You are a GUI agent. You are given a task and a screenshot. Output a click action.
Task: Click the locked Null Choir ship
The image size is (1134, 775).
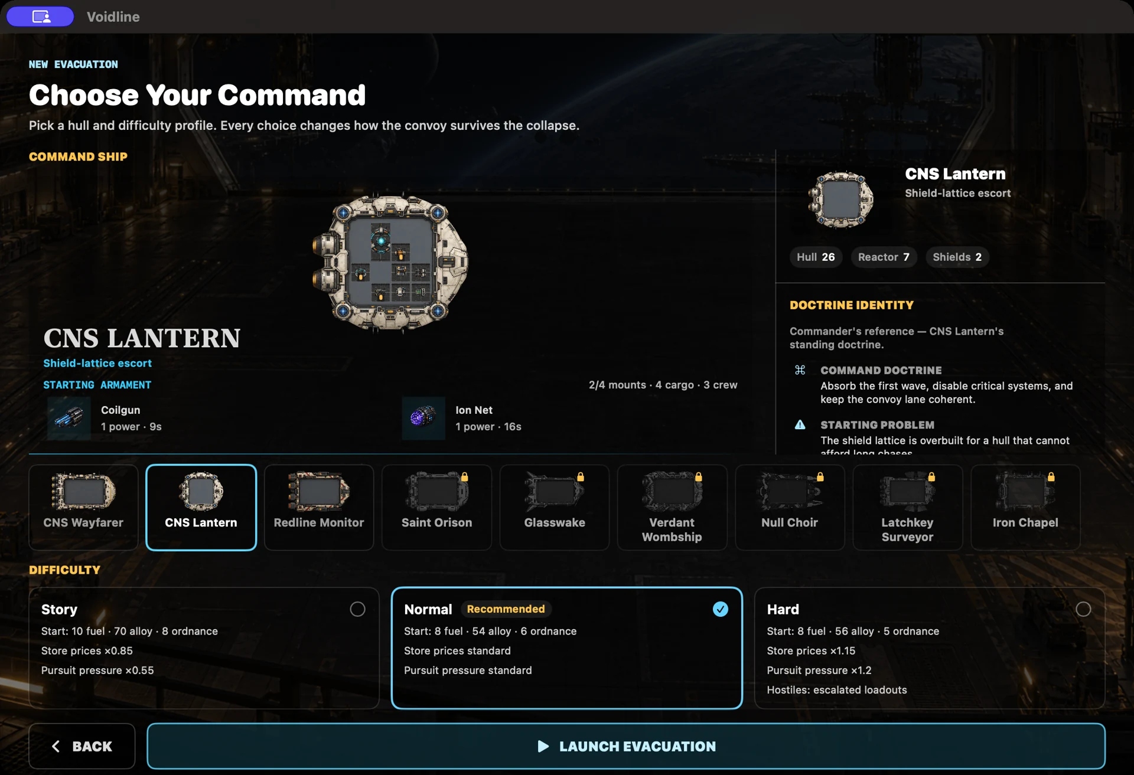pos(790,507)
